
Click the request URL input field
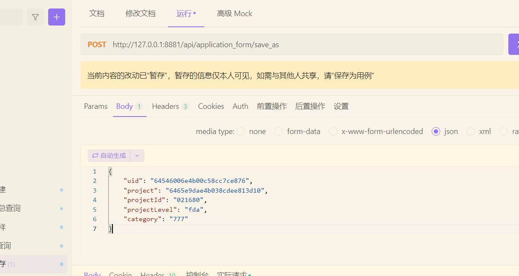[298, 45]
